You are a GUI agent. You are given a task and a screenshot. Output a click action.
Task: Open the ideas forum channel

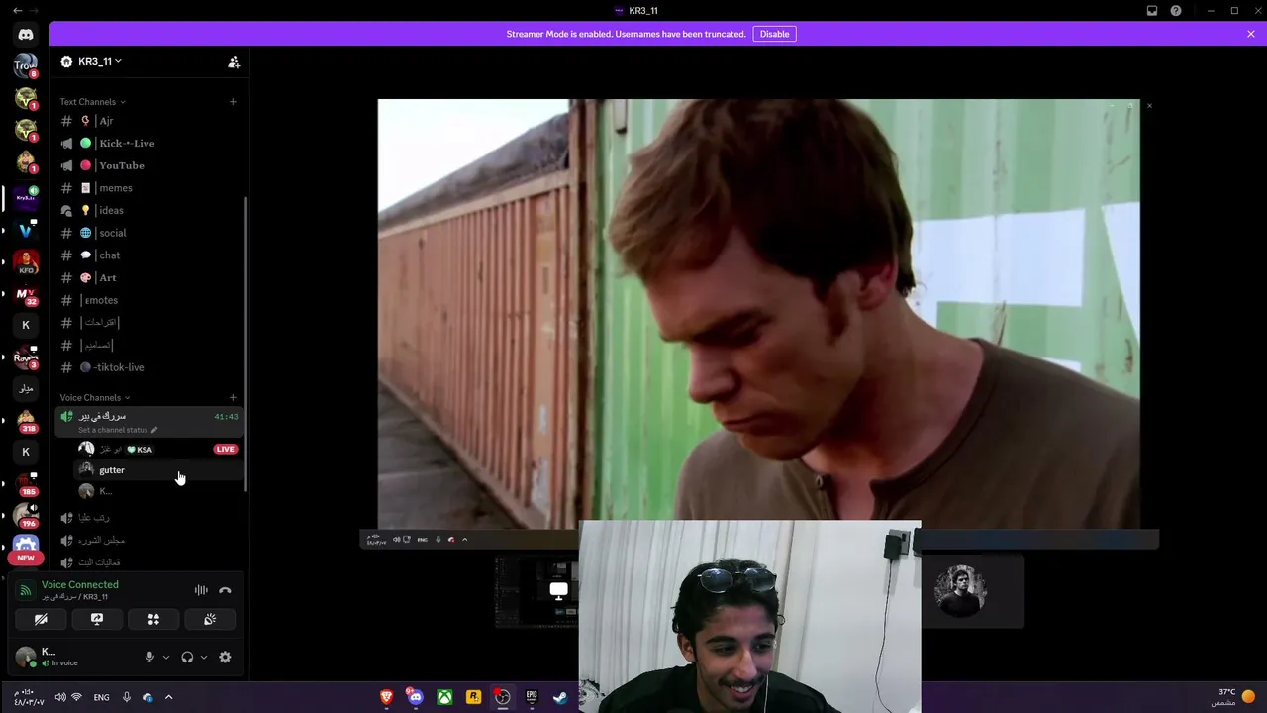pos(148,210)
